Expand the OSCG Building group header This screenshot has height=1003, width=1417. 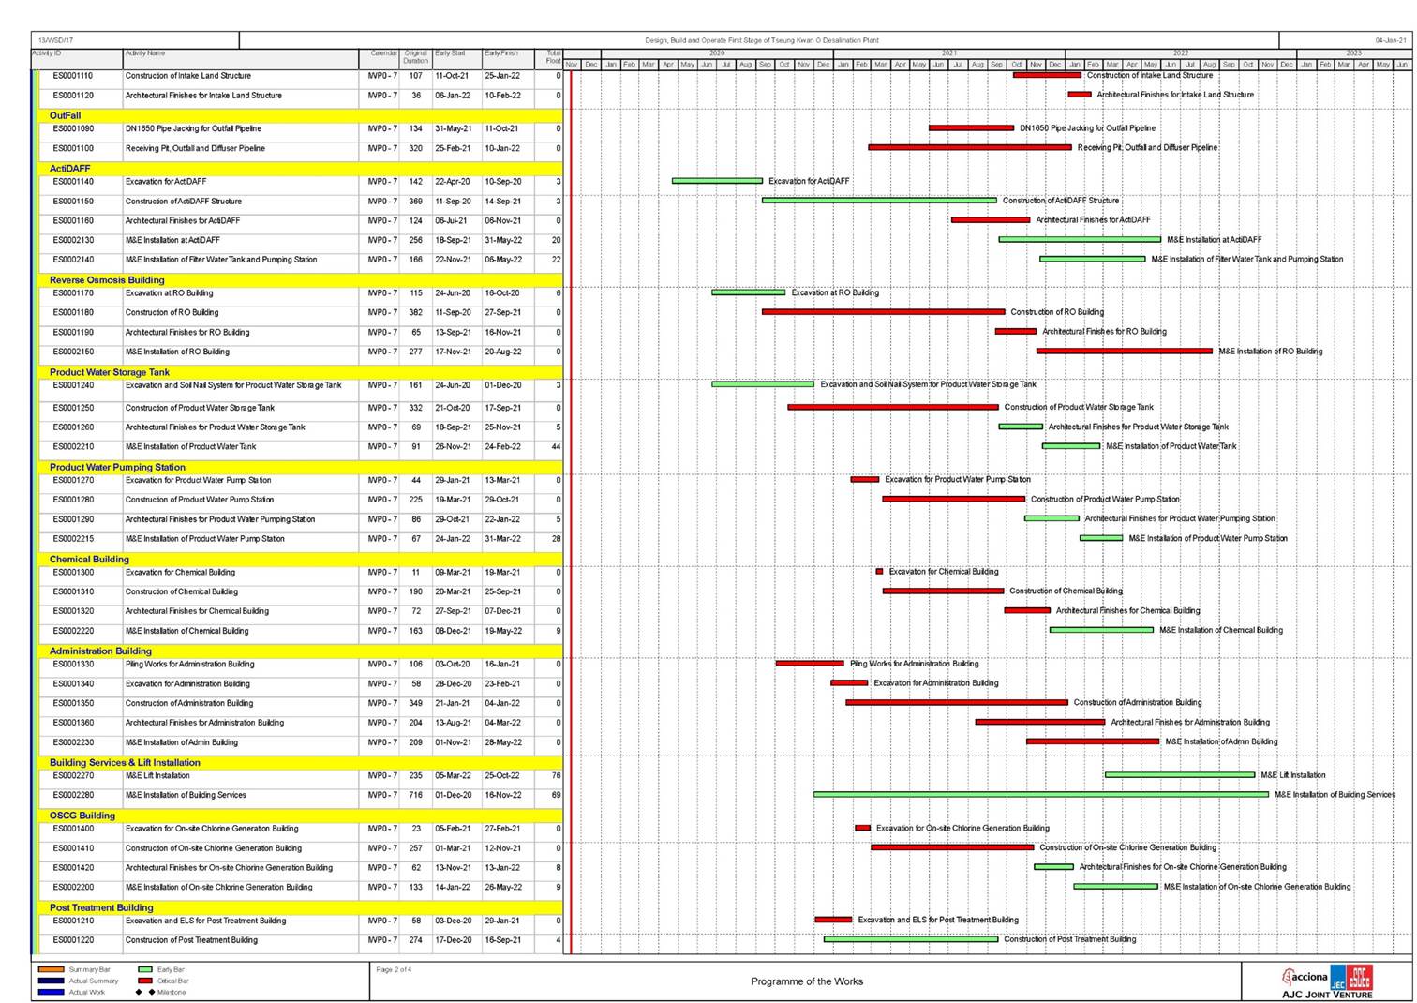[x=82, y=816]
